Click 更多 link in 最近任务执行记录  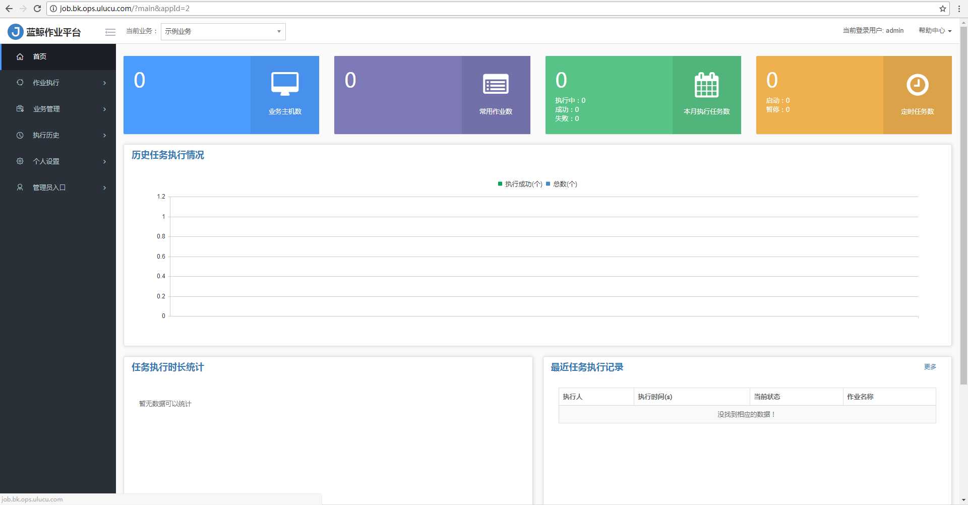point(930,367)
